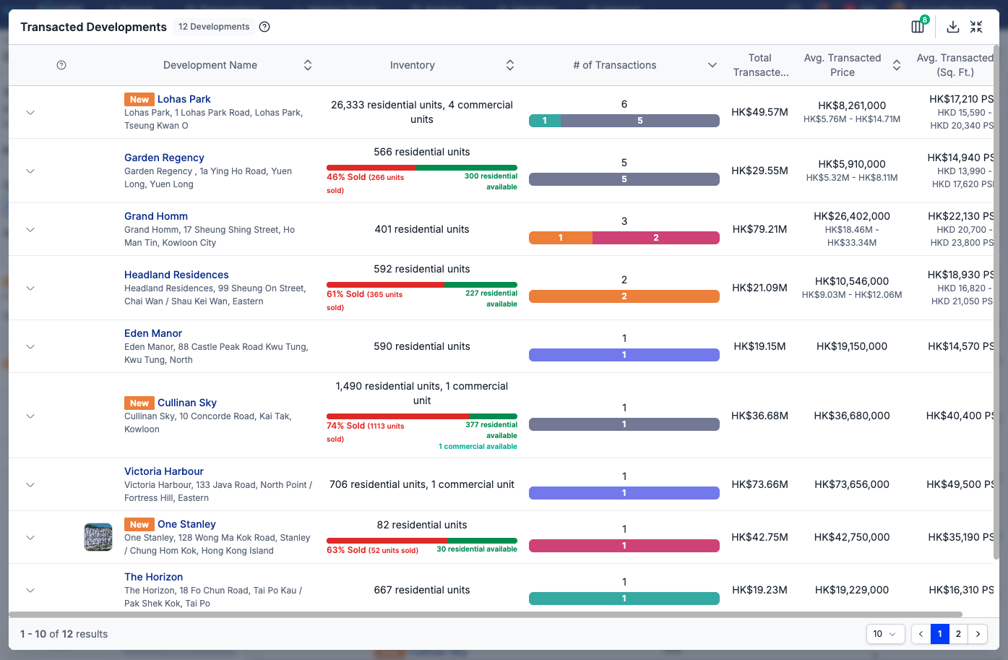1008x660 pixels.
Task: Click the download icon
Action: click(953, 27)
